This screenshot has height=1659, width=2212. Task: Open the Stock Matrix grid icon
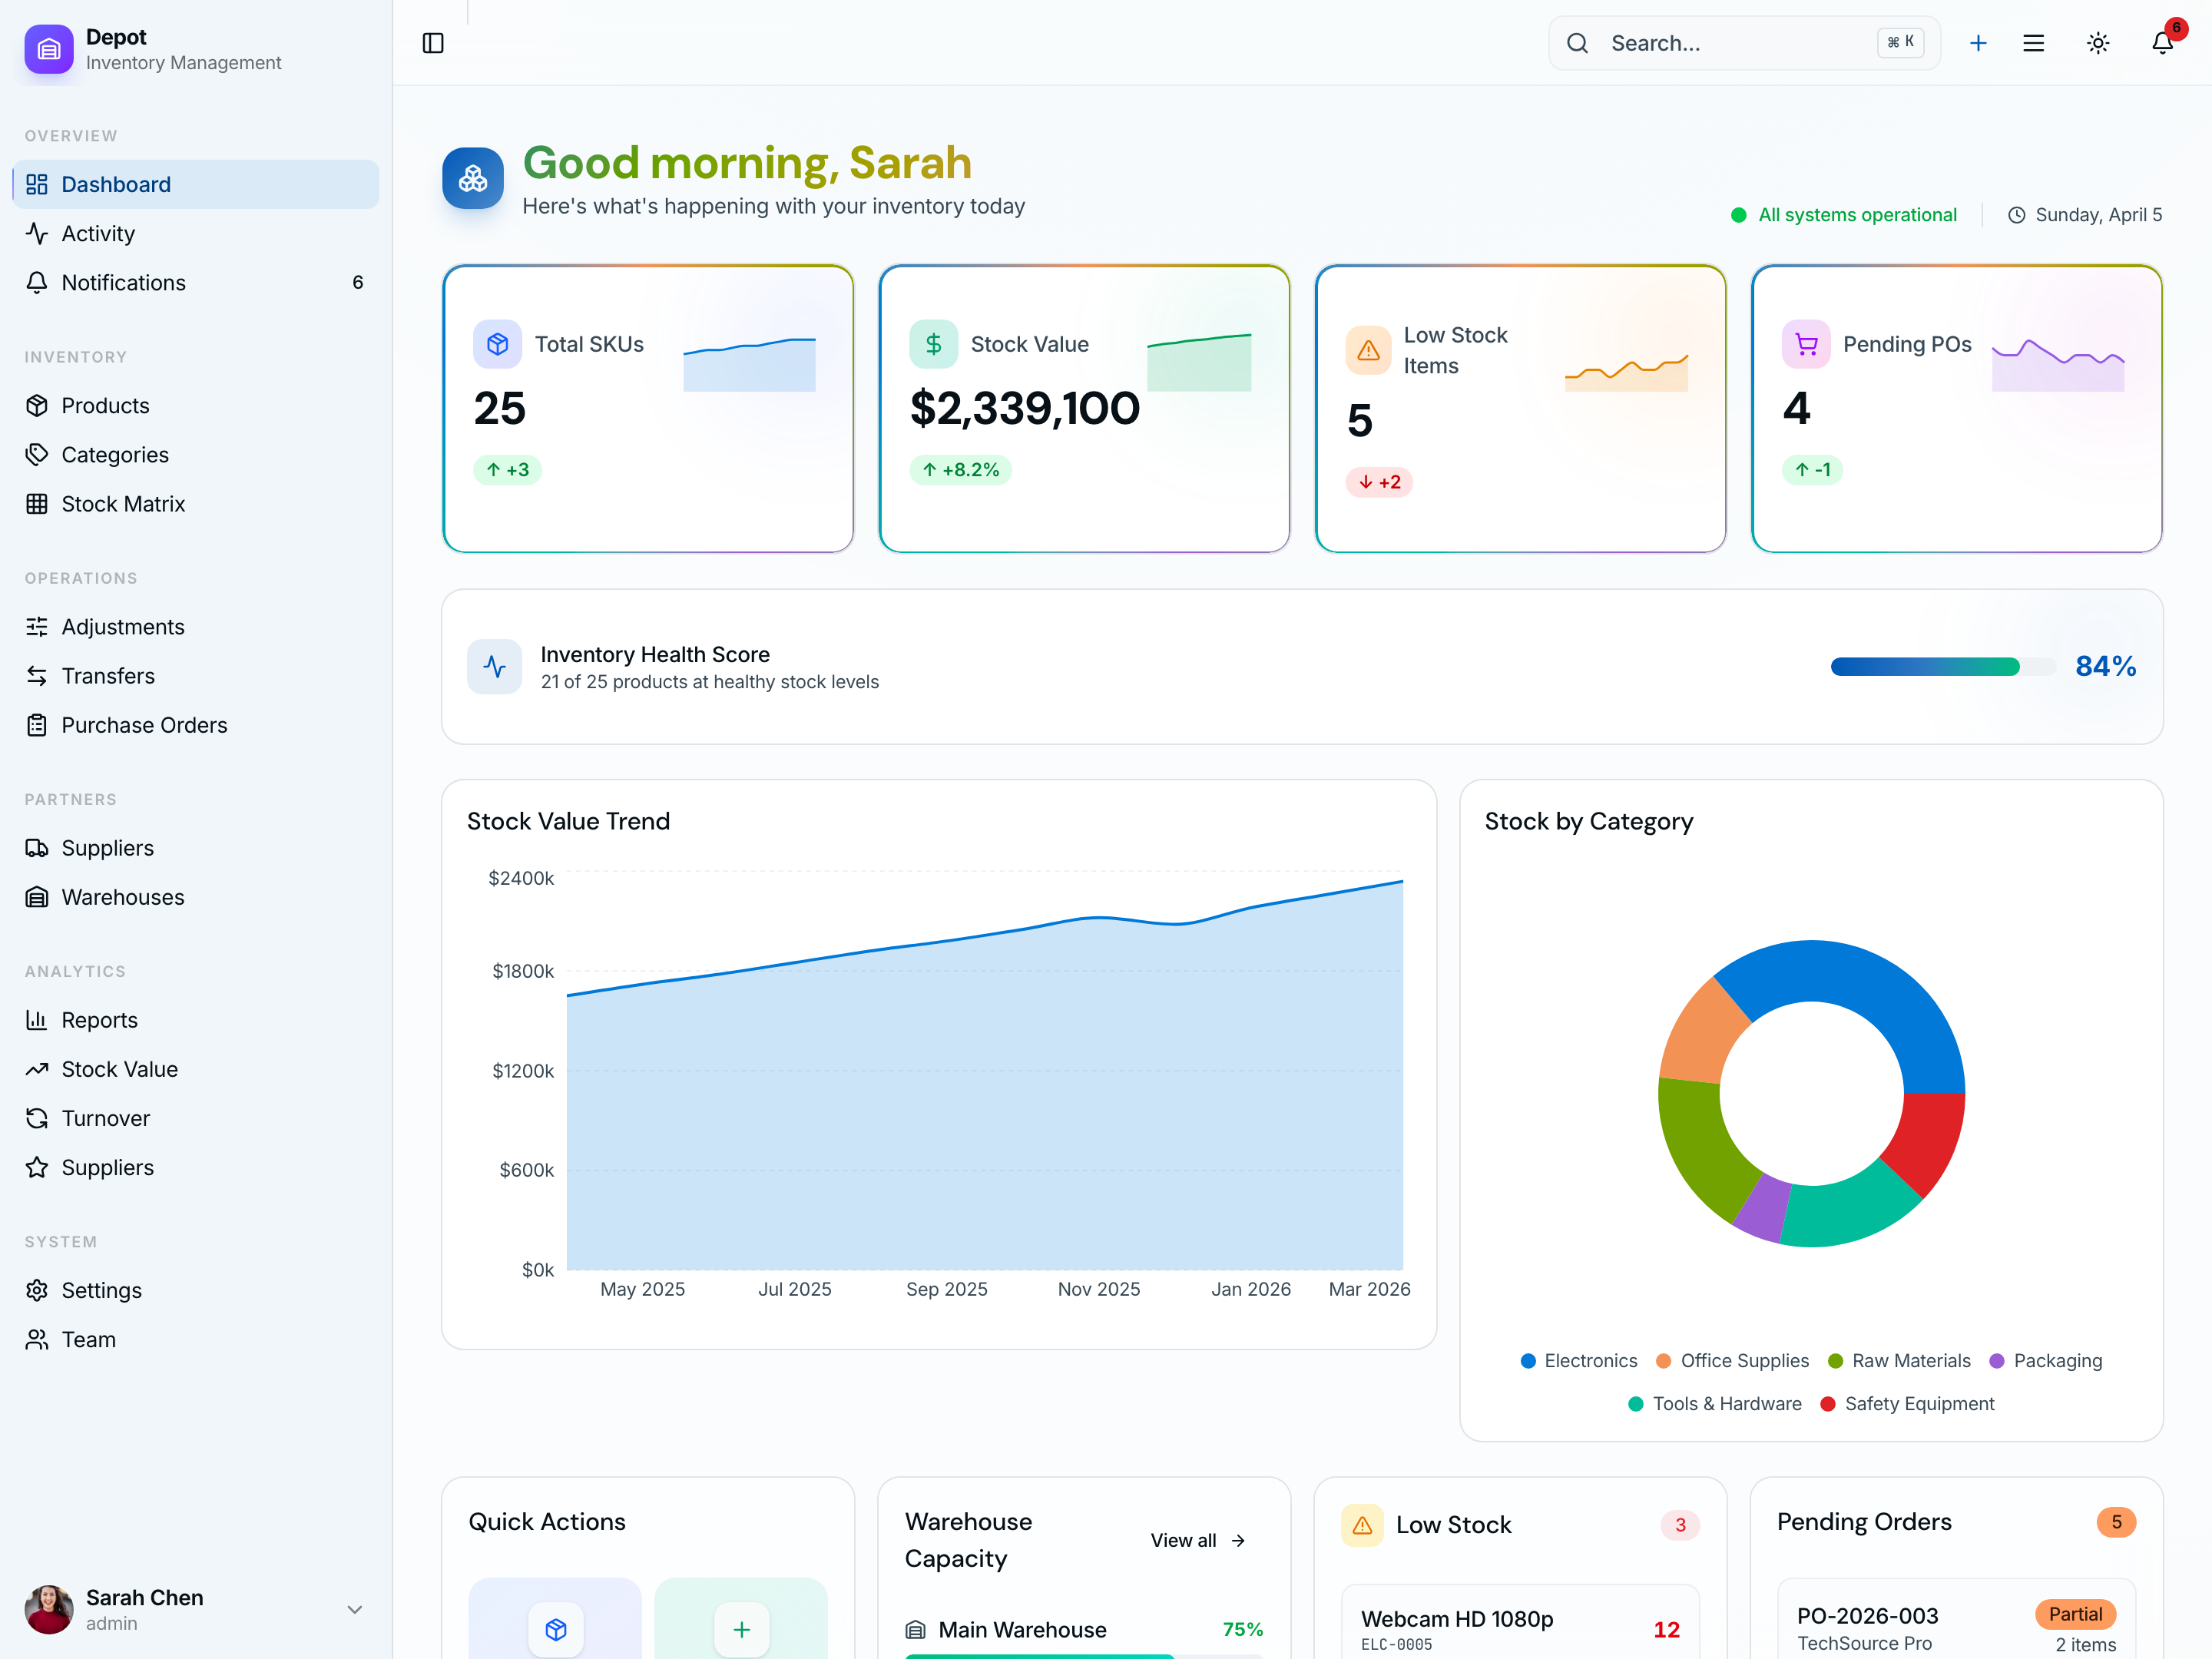click(x=37, y=504)
